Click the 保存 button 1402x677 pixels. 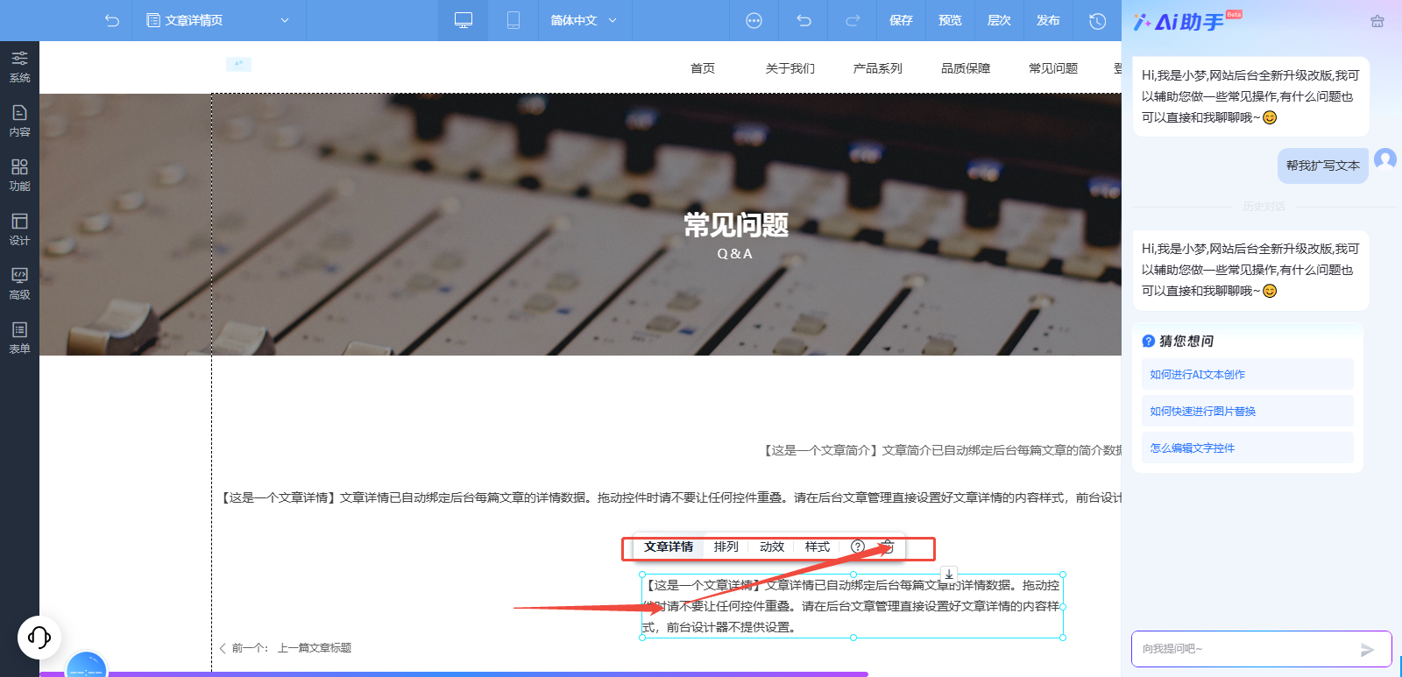coord(901,20)
